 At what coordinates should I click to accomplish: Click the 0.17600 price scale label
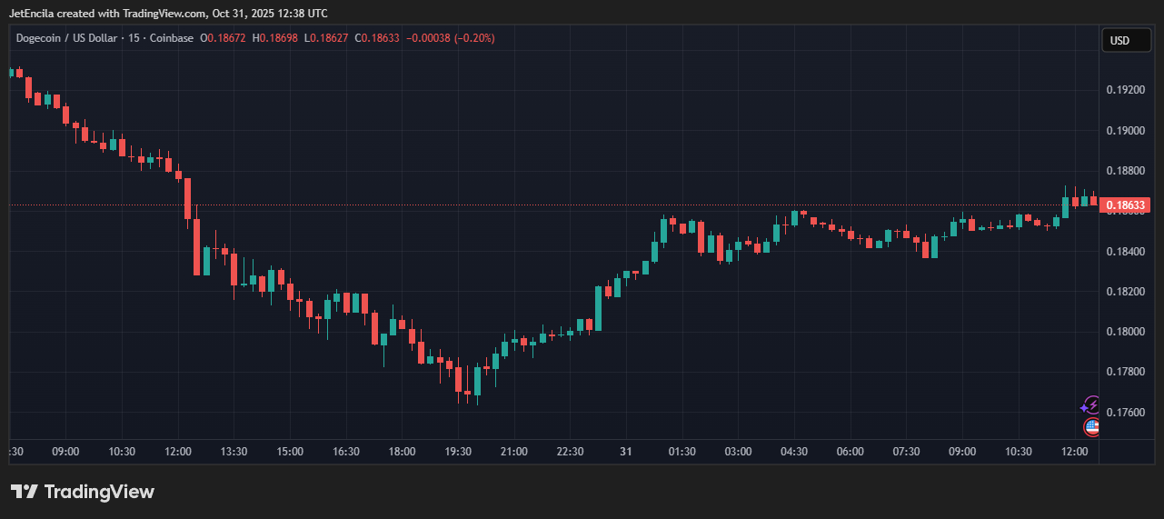click(x=1125, y=412)
